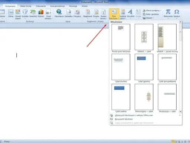Pick the Cytat (Austin) text box
The height and width of the screenshot is (143, 190).
[x=121, y=67]
